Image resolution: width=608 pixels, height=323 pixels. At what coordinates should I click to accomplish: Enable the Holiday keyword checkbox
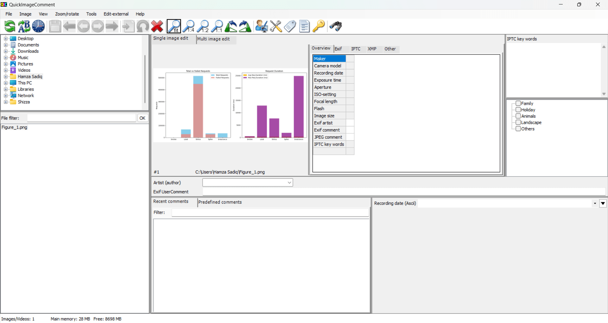pos(518,110)
